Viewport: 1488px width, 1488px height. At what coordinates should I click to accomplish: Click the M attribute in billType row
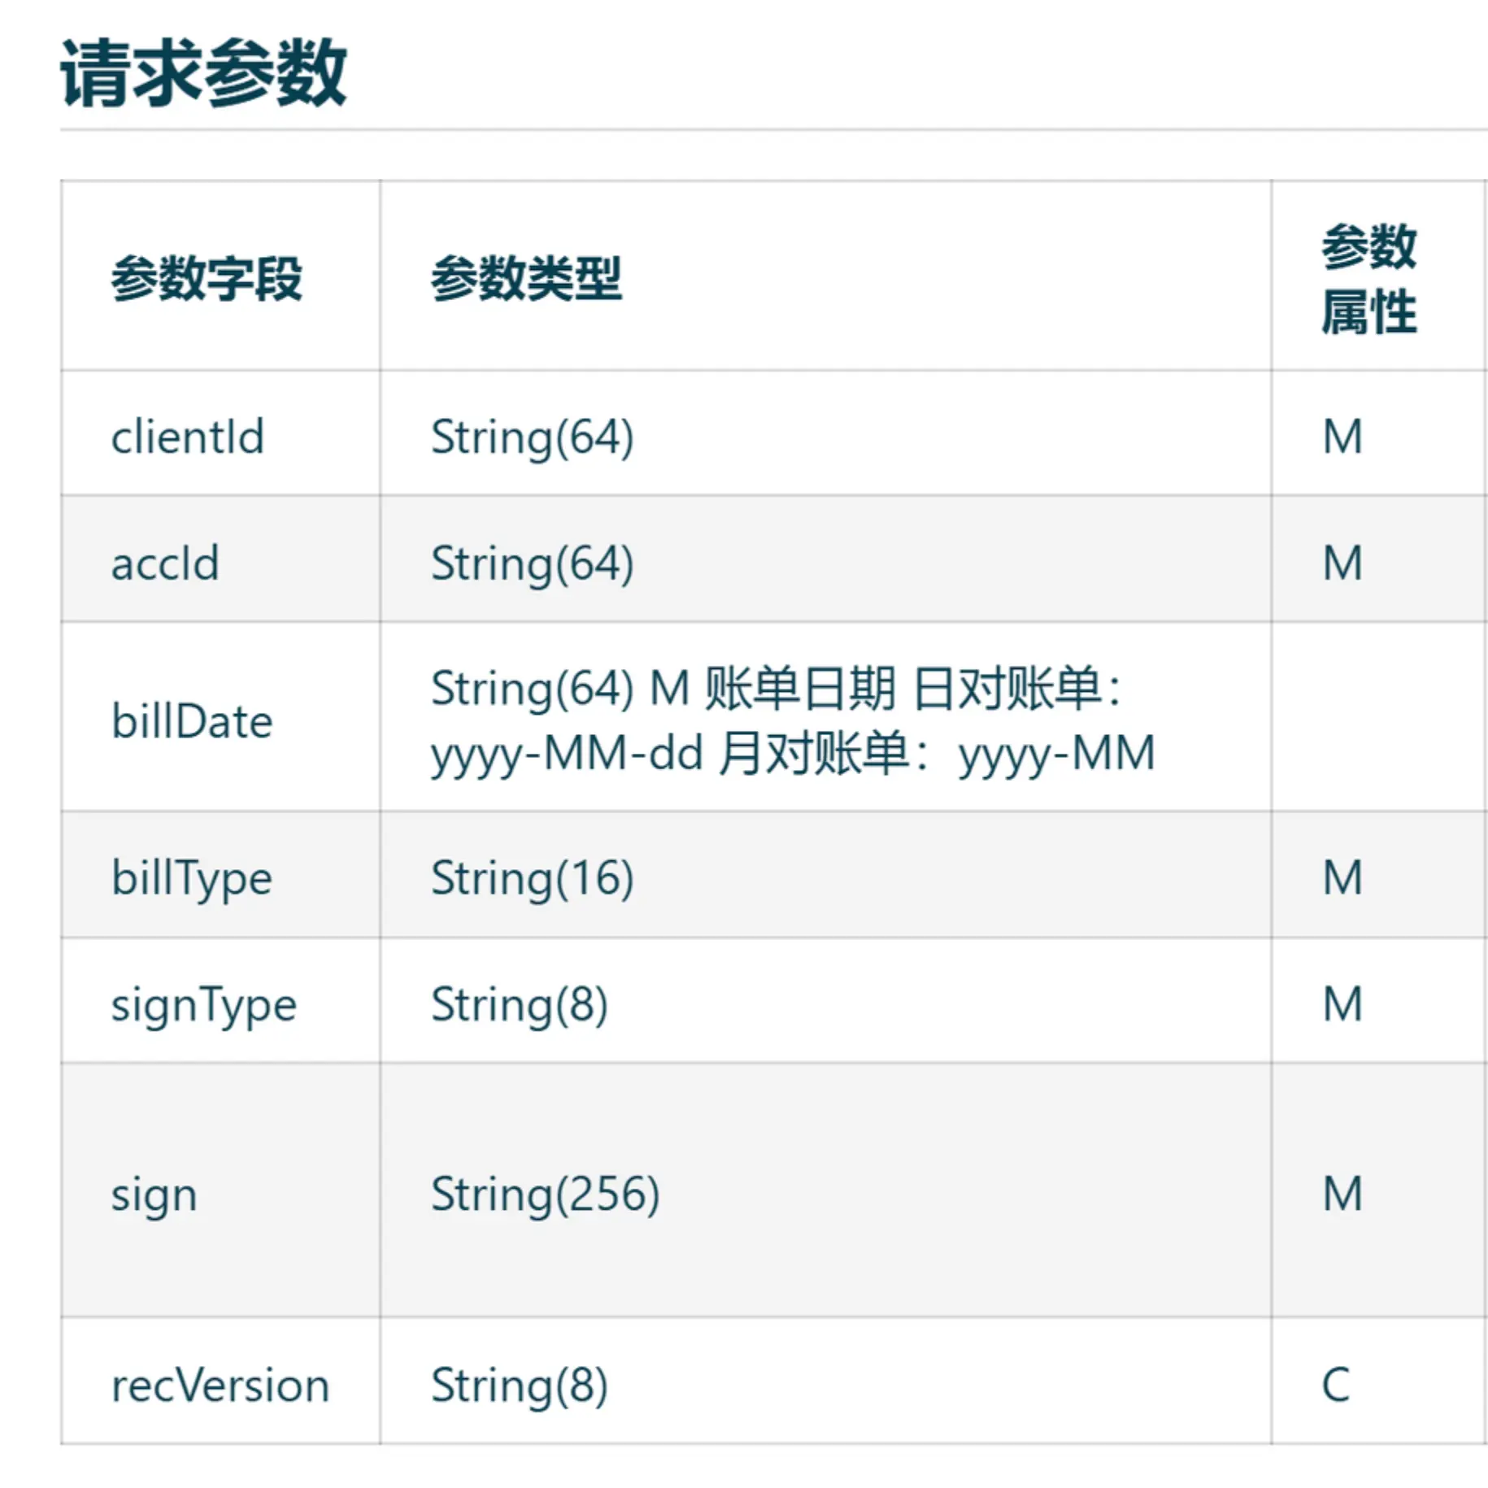[x=1342, y=879]
